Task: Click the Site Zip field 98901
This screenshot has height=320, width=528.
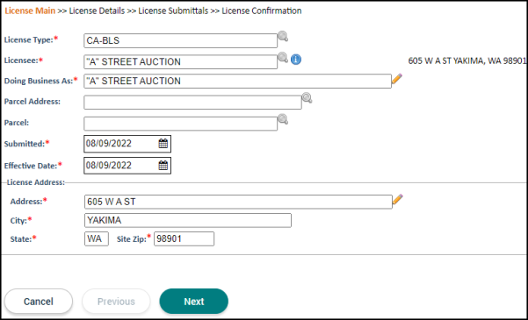Action: 184,239
